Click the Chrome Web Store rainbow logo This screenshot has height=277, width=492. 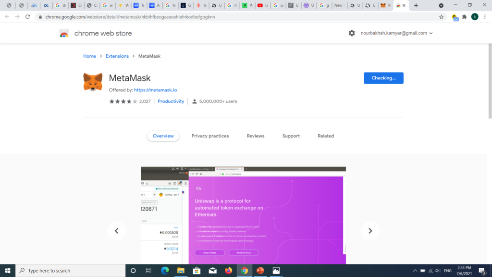pos(64,33)
